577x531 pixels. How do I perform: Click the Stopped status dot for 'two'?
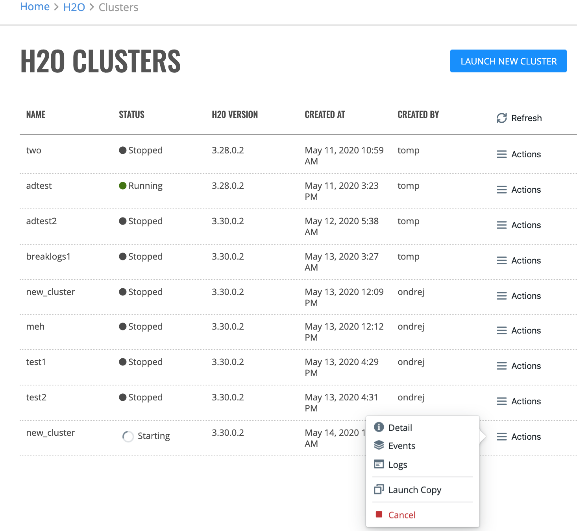[x=123, y=150]
